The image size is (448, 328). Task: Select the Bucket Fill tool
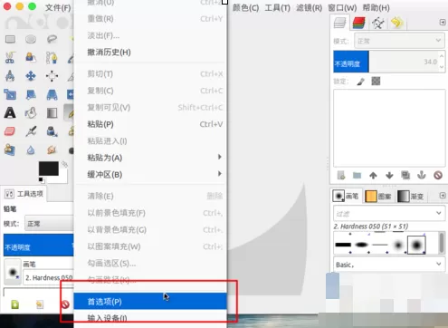31,112
